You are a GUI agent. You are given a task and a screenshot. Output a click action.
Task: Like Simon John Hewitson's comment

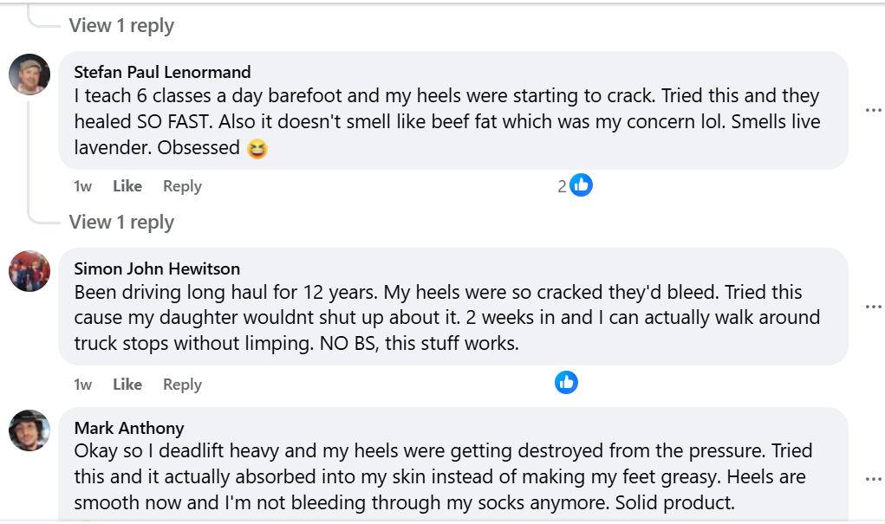coord(127,385)
